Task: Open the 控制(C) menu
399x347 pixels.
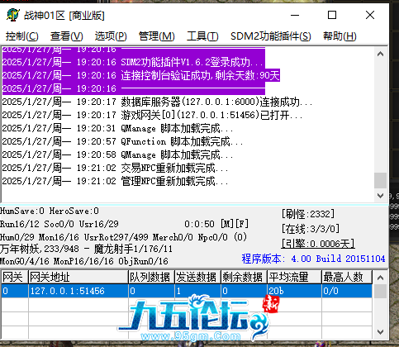Action: coord(22,36)
